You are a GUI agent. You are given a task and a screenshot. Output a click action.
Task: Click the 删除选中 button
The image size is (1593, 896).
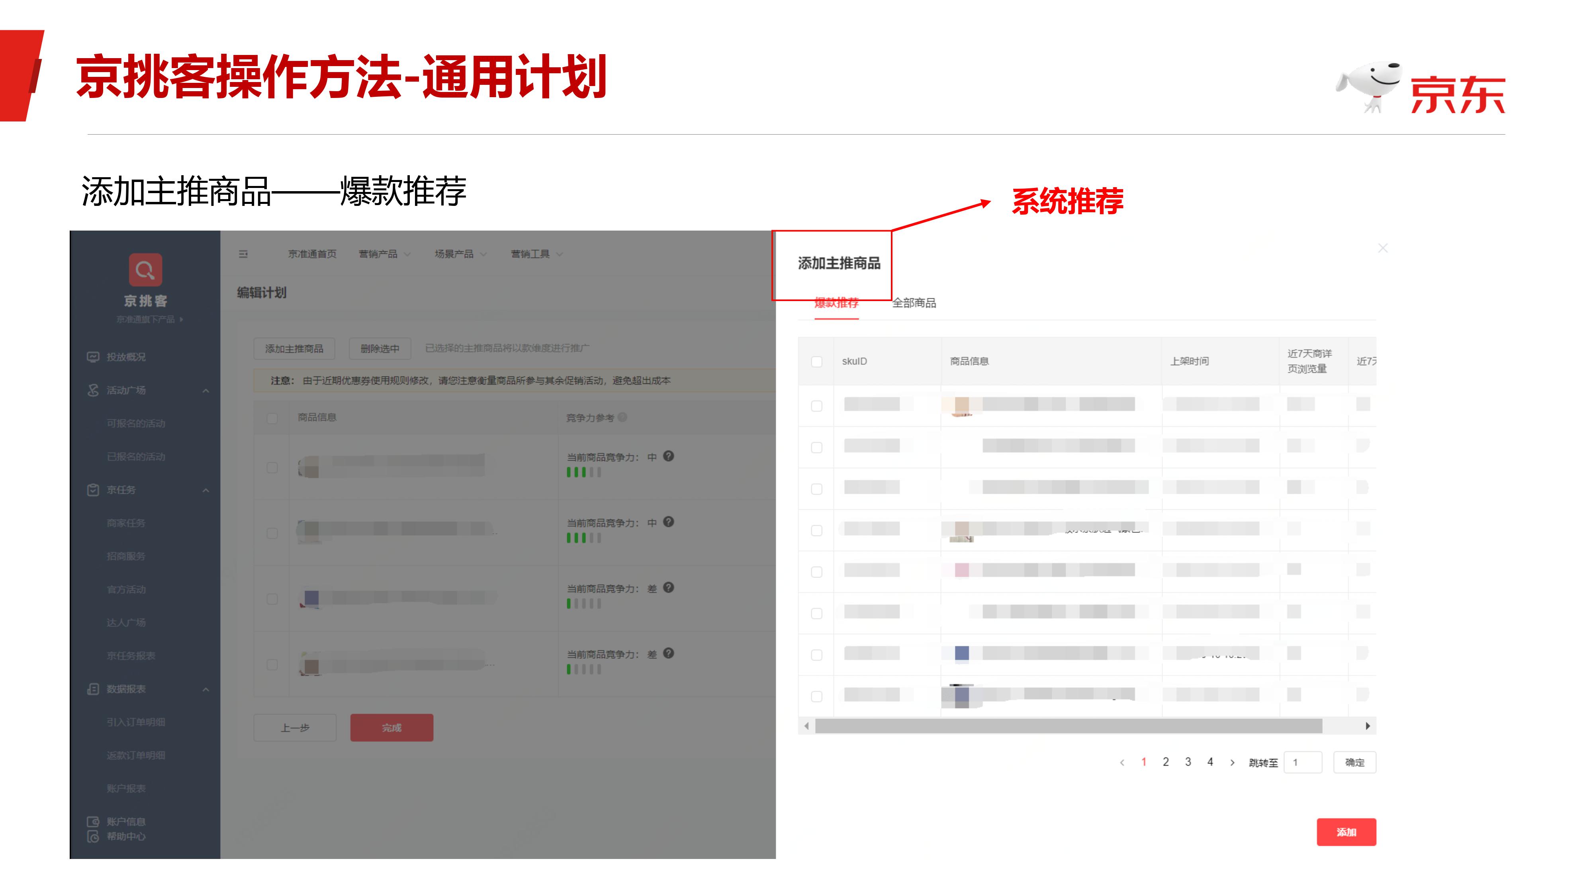(380, 349)
